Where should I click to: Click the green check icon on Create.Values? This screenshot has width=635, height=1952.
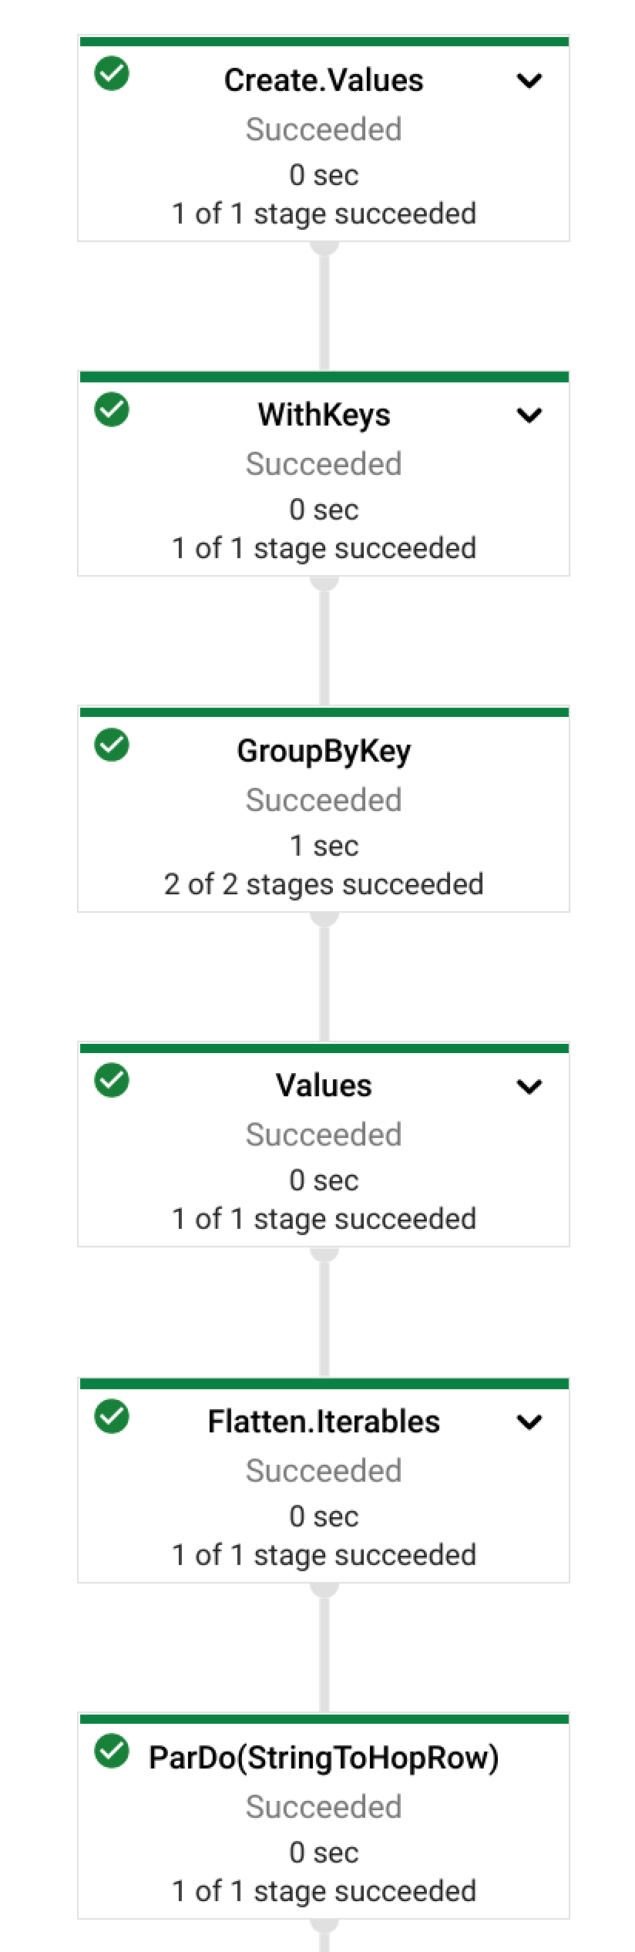(x=112, y=74)
